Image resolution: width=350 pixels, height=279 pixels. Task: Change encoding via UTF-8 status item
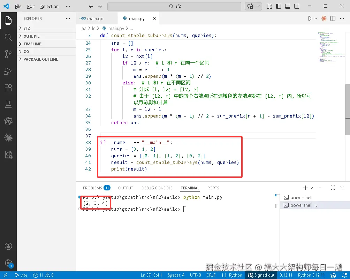[x=195, y=275]
